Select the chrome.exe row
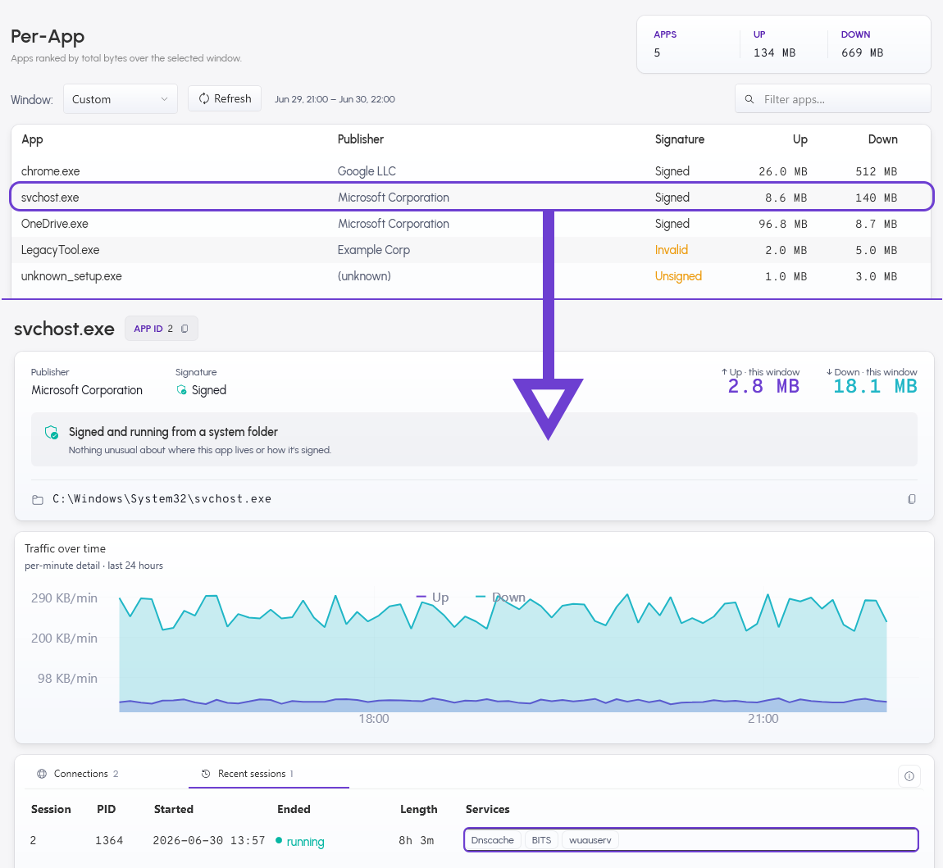The image size is (943, 868). (471, 171)
